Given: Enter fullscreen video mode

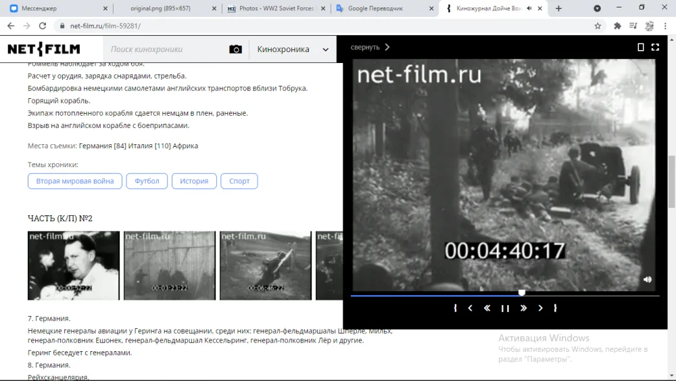Looking at the screenshot, I should tap(655, 47).
